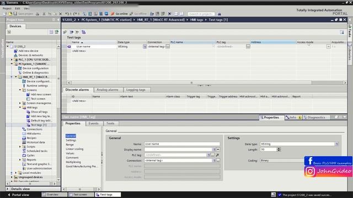Viewport: 353px width, 198px height.
Task: Switch to the Discrete alarms tab
Action: point(77,90)
